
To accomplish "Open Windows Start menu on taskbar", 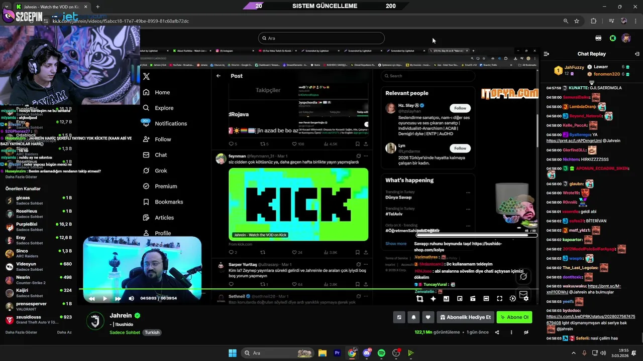I will tap(233, 353).
